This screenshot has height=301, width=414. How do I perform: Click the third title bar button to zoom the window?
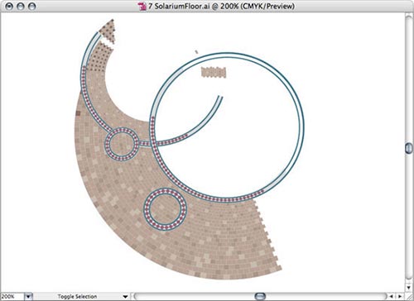pos(32,6)
